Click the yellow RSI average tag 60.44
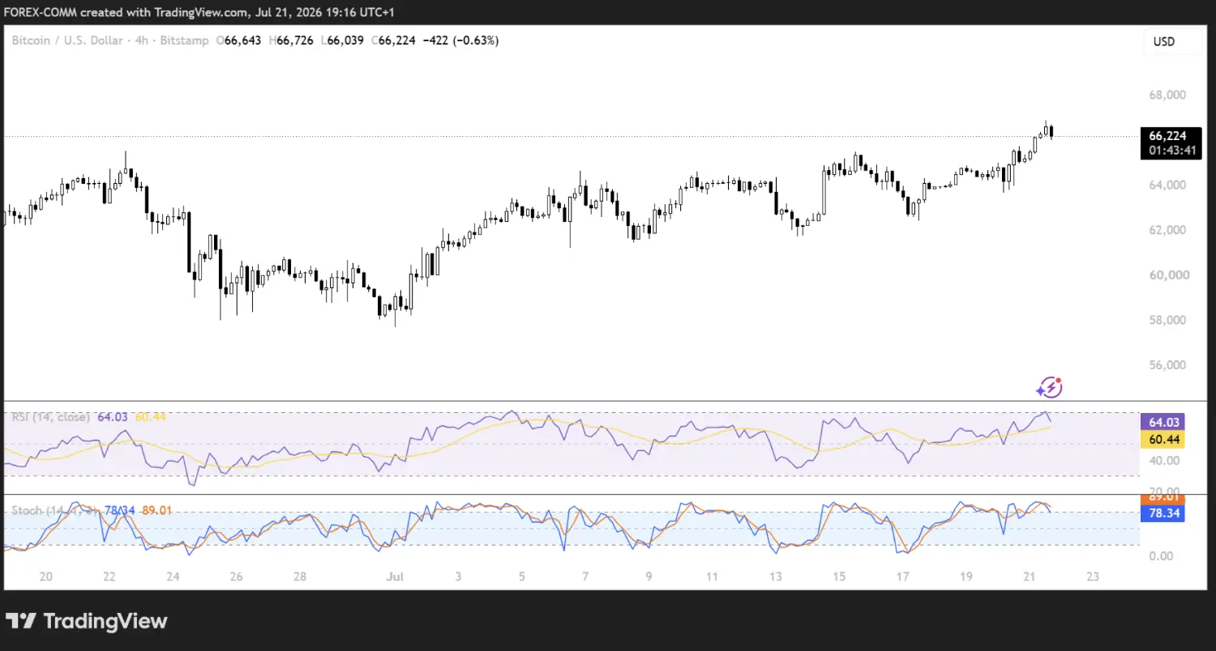The width and height of the screenshot is (1216, 651). (x=1162, y=439)
